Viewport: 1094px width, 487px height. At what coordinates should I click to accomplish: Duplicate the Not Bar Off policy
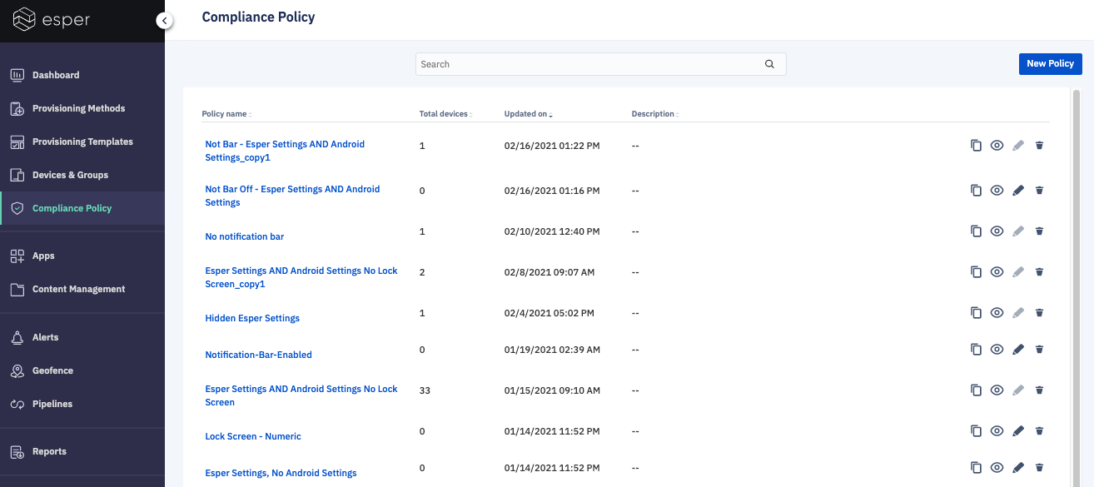pos(976,191)
